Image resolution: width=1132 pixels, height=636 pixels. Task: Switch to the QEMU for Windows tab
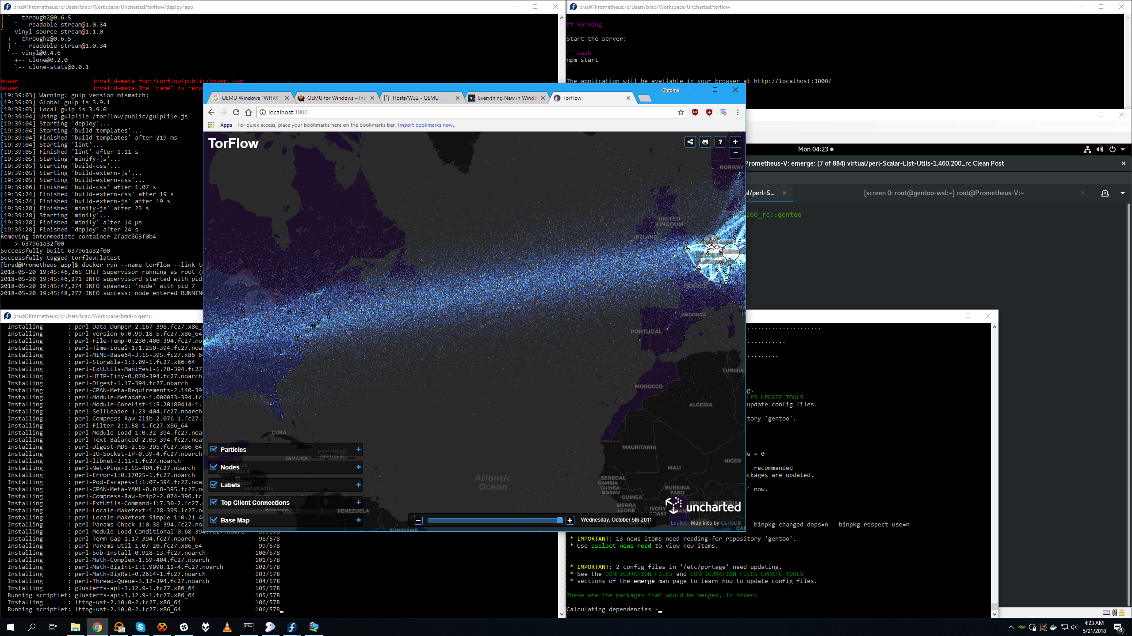[336, 98]
